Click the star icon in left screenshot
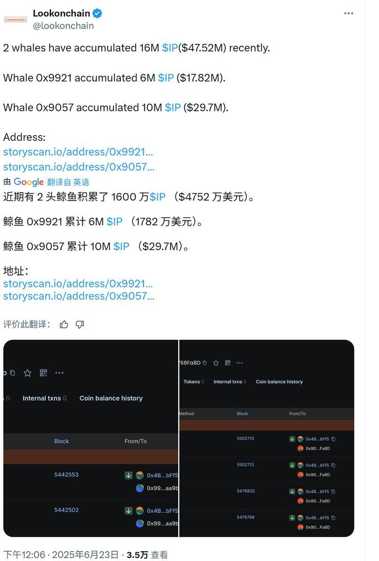The width and height of the screenshot is (379, 561). [x=28, y=373]
